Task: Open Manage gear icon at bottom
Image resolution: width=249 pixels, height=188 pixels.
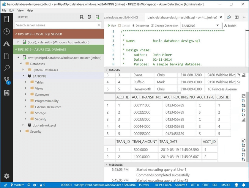Action: click(x=7, y=176)
